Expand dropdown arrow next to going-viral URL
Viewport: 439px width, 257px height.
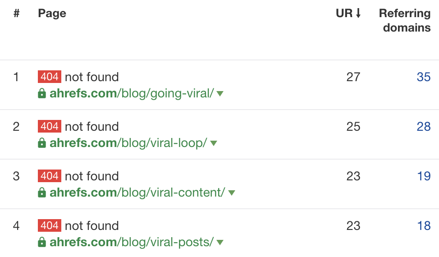tap(220, 94)
